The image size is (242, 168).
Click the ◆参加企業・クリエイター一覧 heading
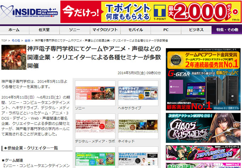(x=31, y=148)
